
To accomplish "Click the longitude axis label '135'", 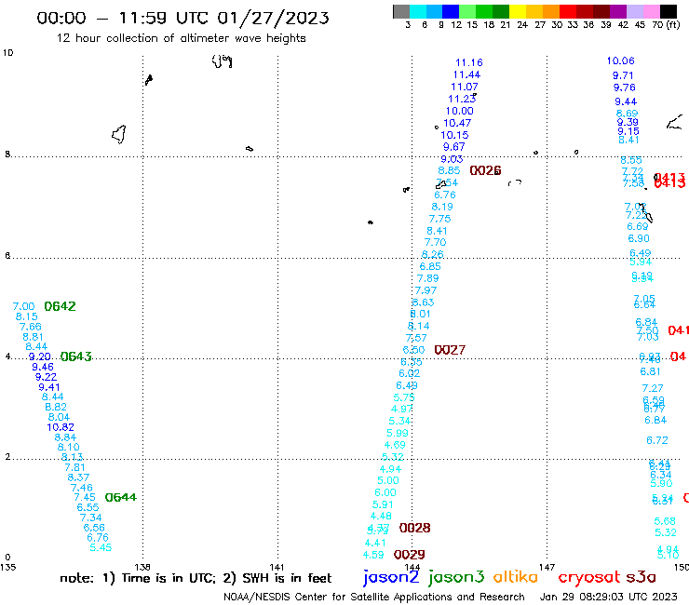I will pyautogui.click(x=8, y=567).
